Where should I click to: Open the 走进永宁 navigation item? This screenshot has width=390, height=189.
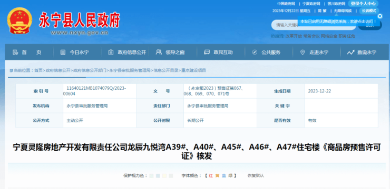tap(319, 52)
